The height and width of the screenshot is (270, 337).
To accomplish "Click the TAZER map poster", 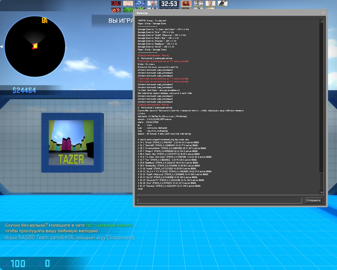I will pyautogui.click(x=71, y=143).
